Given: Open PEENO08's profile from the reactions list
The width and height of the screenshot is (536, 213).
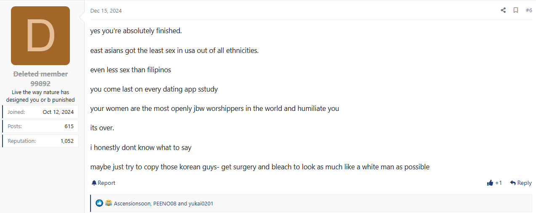Looking at the screenshot, I should (x=165, y=204).
